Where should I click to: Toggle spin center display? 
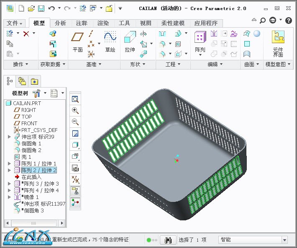click(x=76, y=203)
